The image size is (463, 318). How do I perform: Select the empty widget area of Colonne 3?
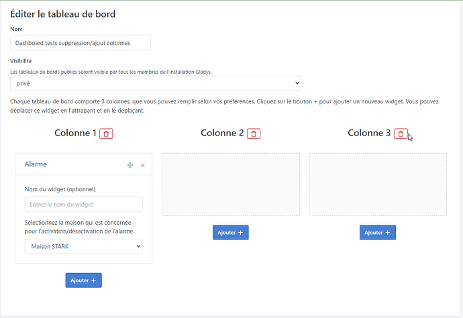pyautogui.click(x=378, y=184)
